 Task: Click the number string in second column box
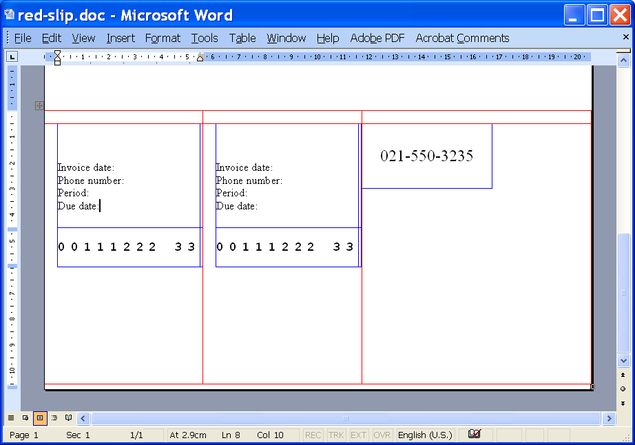285,247
